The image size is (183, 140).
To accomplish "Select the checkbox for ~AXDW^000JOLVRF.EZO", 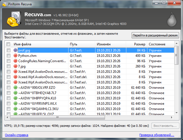I will (x=8, y=88).
